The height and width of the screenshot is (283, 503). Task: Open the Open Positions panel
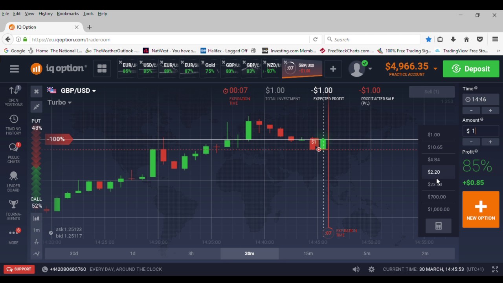coord(13,96)
